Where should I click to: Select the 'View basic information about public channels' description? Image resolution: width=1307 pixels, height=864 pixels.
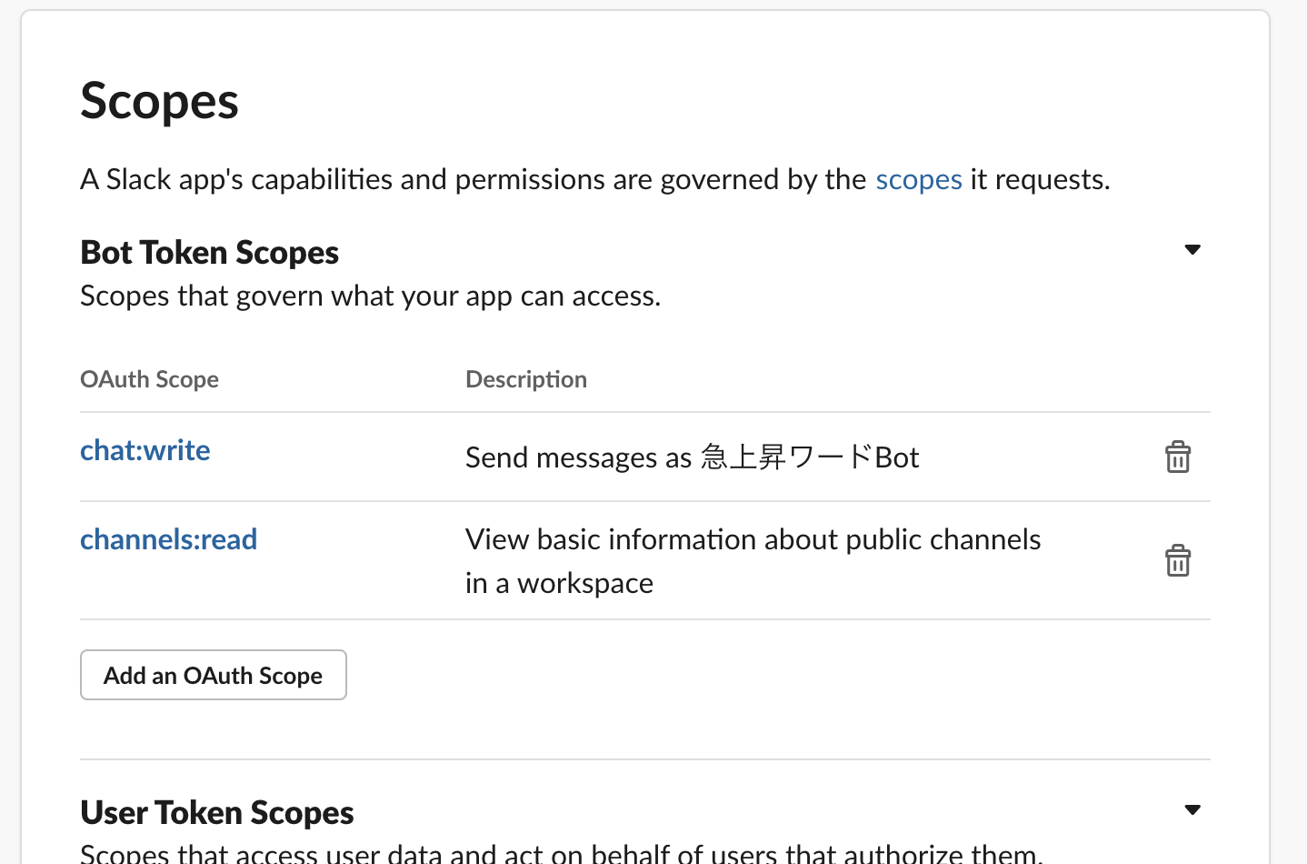(753, 560)
